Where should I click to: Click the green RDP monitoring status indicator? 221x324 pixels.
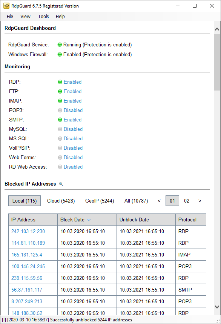click(60, 82)
